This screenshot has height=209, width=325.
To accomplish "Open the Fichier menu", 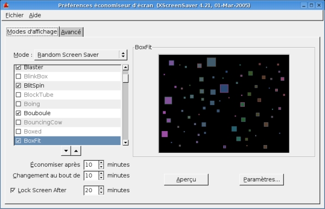I will [15, 15].
